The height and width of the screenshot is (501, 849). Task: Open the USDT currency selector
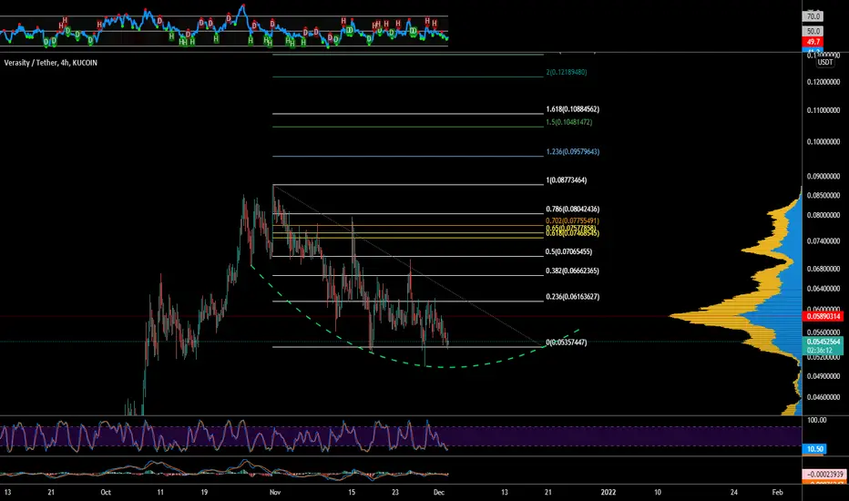824,62
